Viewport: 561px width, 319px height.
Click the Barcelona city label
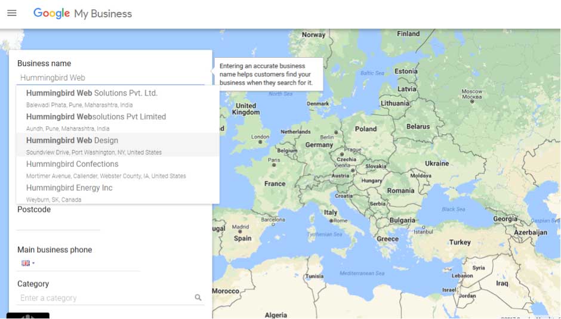tap(273, 219)
